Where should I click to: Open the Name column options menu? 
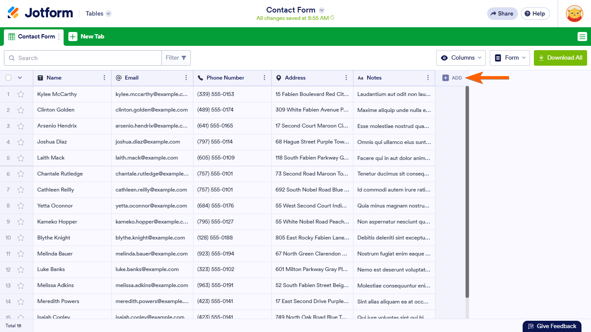point(104,78)
